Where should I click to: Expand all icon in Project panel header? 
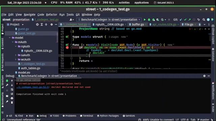pyautogui.click(x=42, y=25)
